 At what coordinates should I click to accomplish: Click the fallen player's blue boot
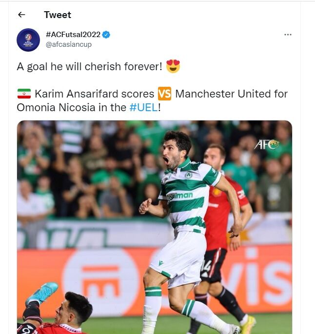[42, 294]
